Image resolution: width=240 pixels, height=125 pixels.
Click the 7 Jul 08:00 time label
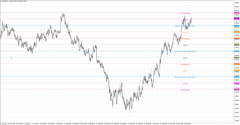tap(27, 124)
